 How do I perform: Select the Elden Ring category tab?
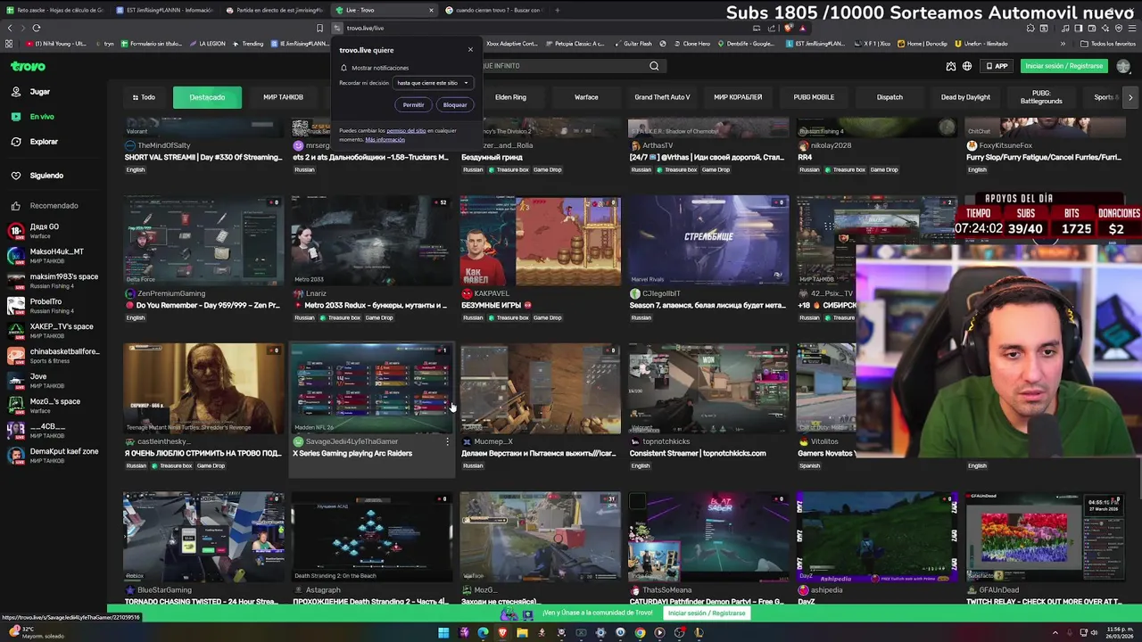pos(510,97)
